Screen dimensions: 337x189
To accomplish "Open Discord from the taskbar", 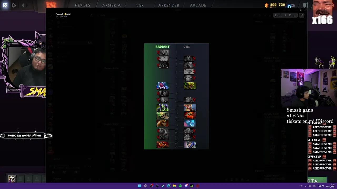I will [186, 186].
